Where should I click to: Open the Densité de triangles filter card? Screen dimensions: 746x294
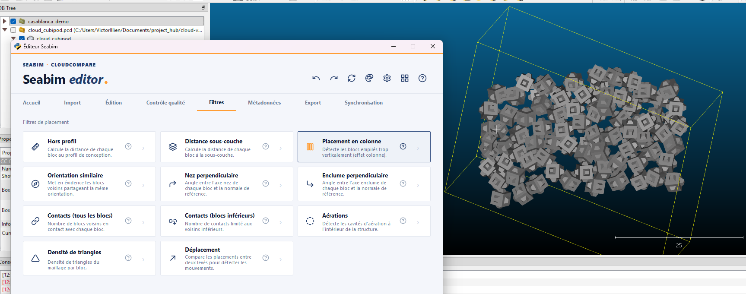(89, 258)
